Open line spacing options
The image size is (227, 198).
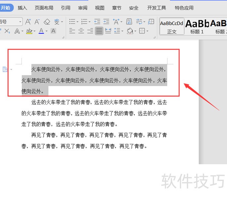point(117,31)
